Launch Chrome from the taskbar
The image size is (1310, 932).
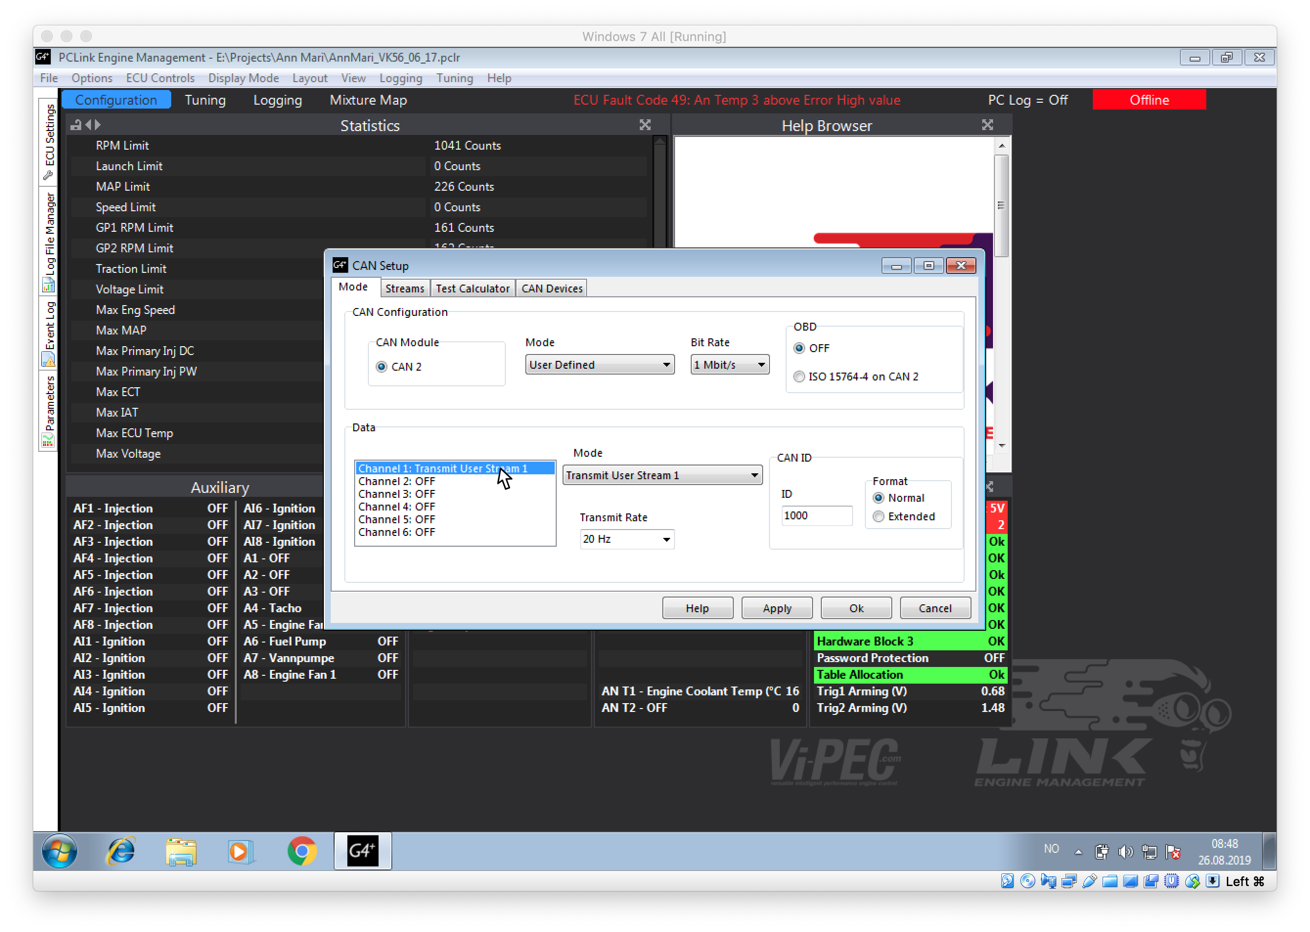(x=301, y=850)
